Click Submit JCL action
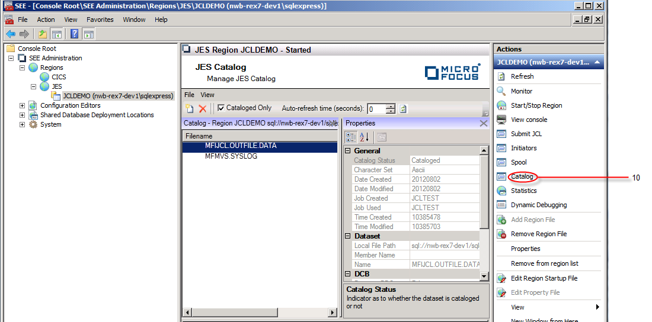This screenshot has height=322, width=652. click(x=526, y=134)
